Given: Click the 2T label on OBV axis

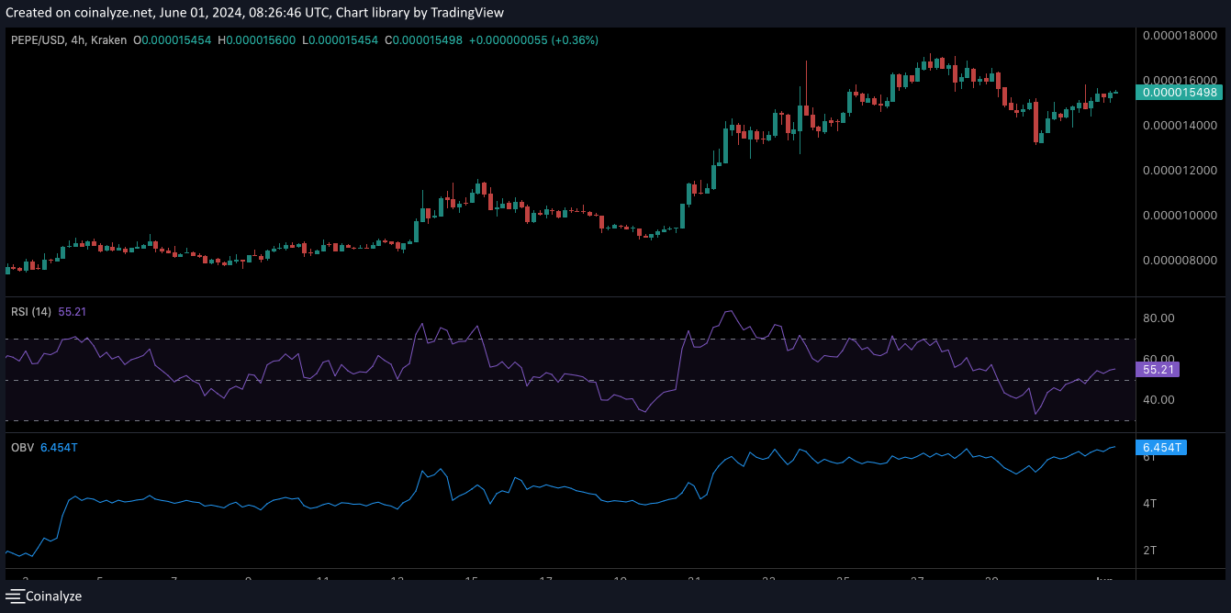Looking at the screenshot, I should (1149, 551).
